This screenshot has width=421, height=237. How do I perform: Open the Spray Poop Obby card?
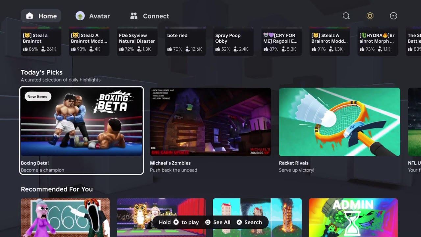coord(233,42)
